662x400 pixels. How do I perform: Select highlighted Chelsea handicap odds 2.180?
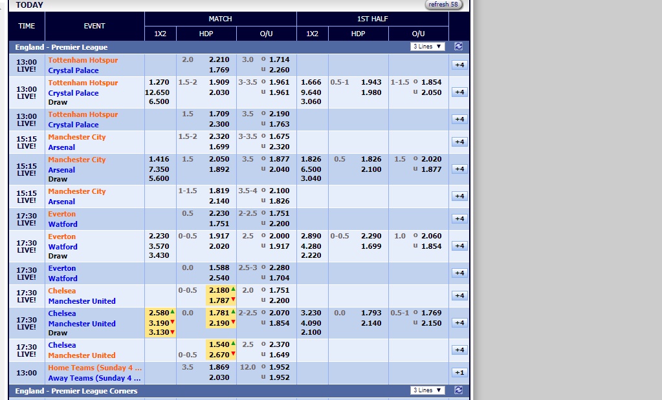click(x=221, y=290)
